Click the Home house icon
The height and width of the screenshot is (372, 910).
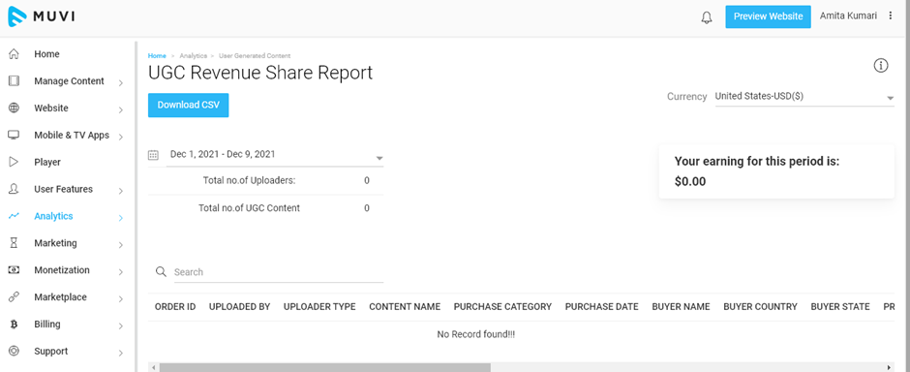14,54
